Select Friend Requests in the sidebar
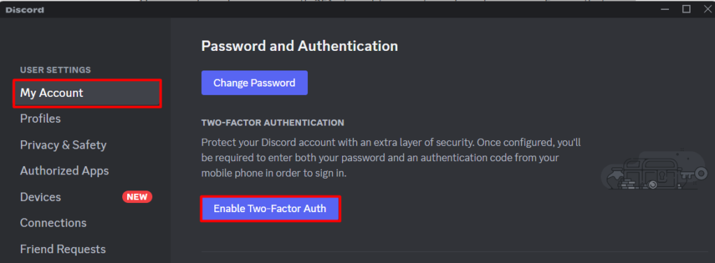This screenshot has width=715, height=263. point(63,249)
